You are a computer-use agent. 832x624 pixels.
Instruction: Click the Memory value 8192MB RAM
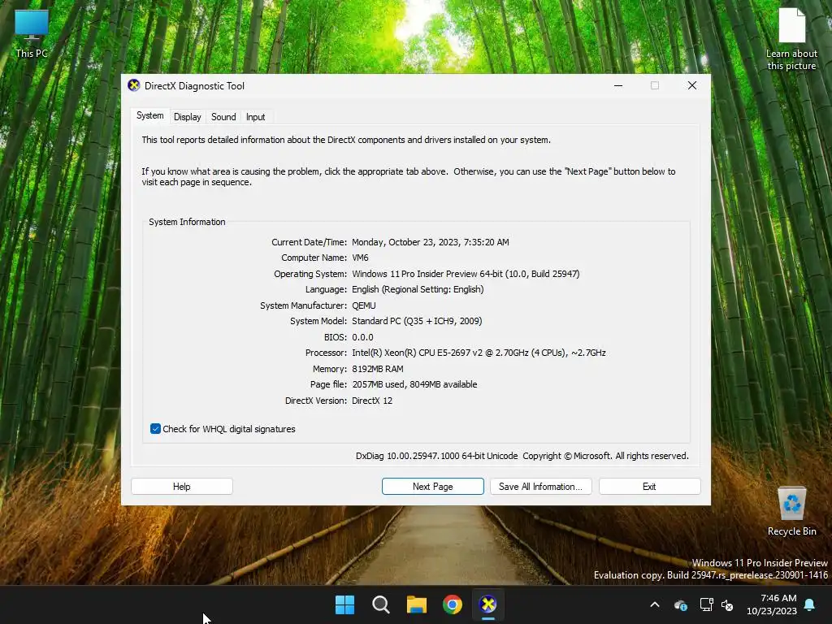tap(377, 369)
